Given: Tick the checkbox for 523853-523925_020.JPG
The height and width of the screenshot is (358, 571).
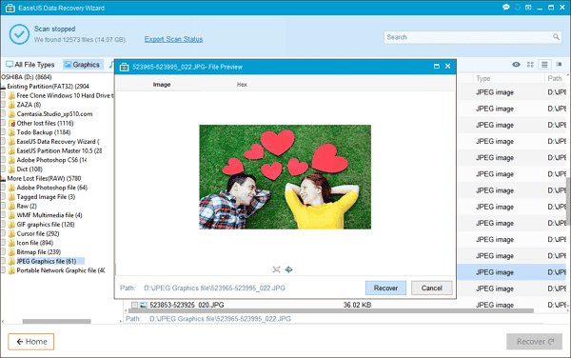Looking at the screenshot, I should tap(135, 305).
